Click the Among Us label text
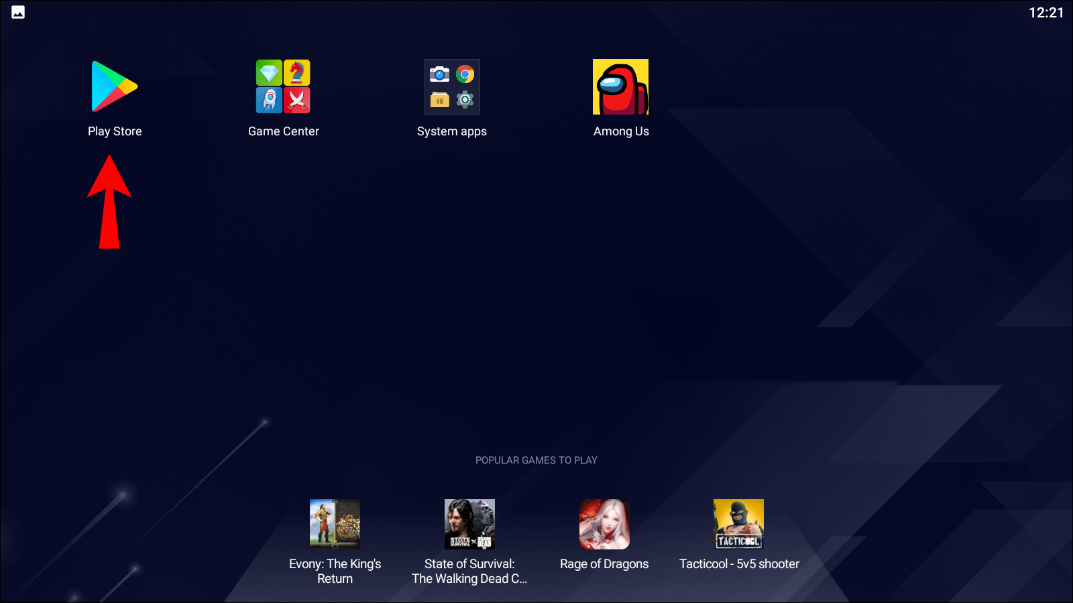This screenshot has height=603, width=1073. [x=621, y=132]
